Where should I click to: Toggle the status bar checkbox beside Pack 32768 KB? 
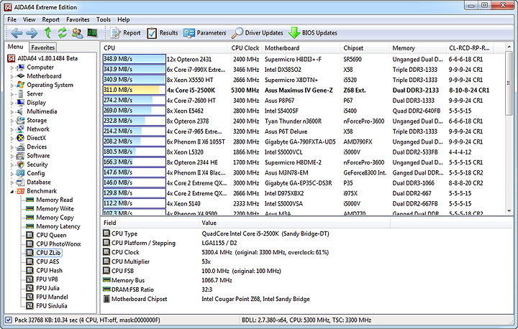9,320
